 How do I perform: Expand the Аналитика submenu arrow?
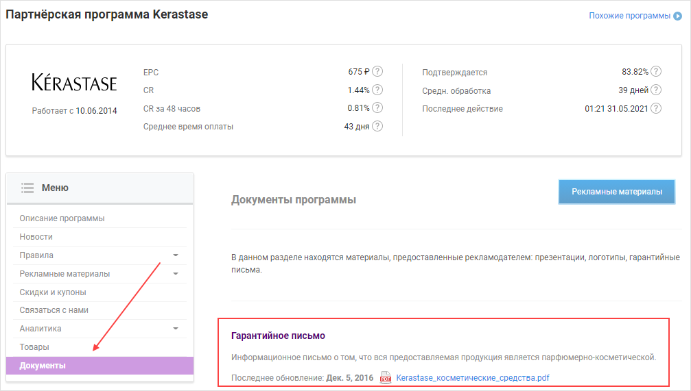[x=176, y=329]
